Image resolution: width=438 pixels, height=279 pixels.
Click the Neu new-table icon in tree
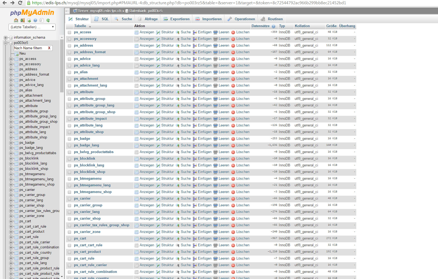pos(17,54)
